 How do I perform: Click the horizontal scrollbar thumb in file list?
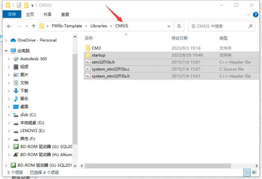click(x=158, y=166)
